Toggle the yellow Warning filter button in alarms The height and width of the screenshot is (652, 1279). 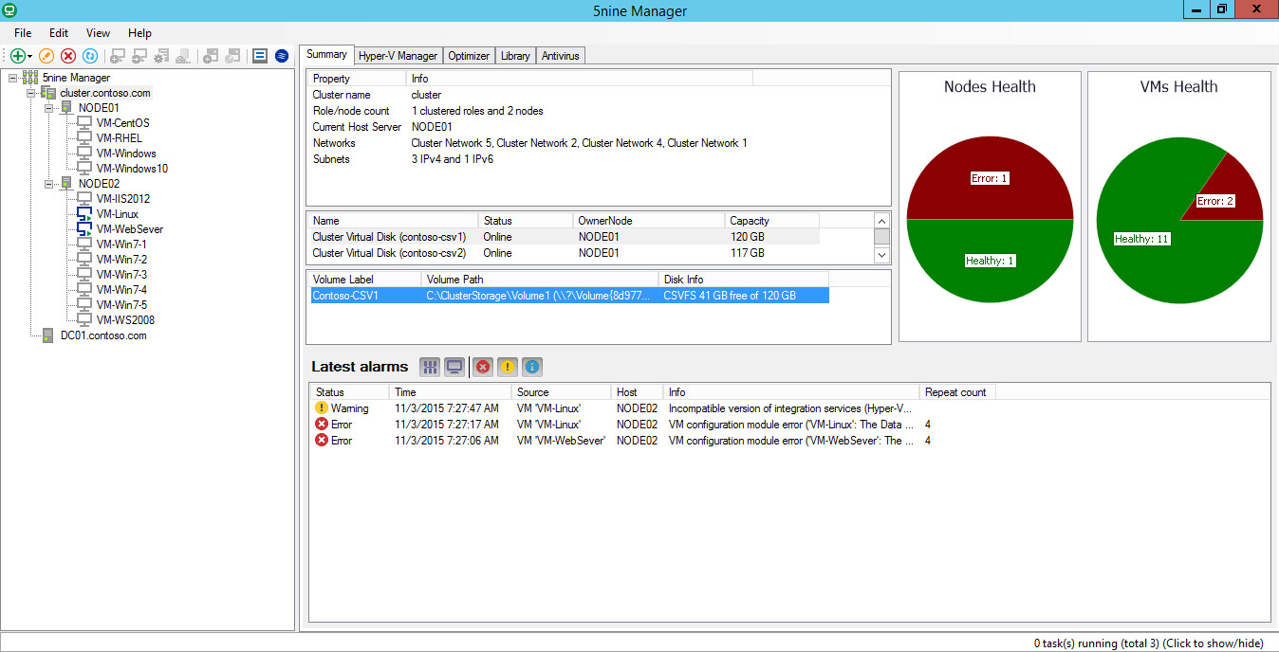(508, 367)
